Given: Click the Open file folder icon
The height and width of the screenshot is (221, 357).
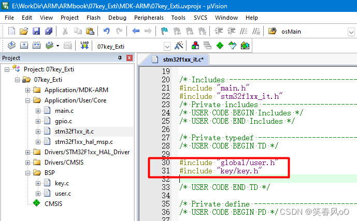Looking at the screenshot, I should point(24,31).
